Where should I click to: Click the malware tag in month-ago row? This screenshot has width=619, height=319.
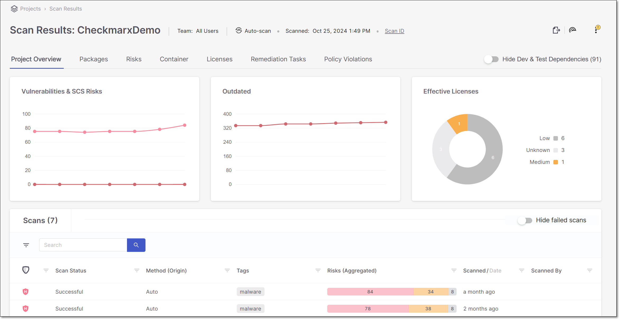pos(251,292)
